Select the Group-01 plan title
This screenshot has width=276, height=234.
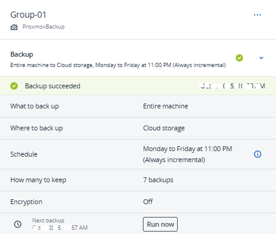coord(28,15)
